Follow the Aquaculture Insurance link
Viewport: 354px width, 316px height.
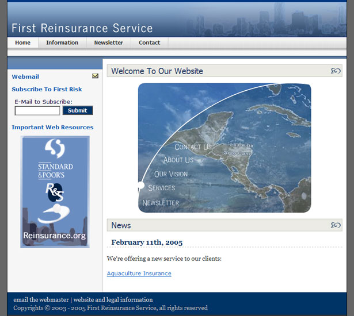point(139,273)
